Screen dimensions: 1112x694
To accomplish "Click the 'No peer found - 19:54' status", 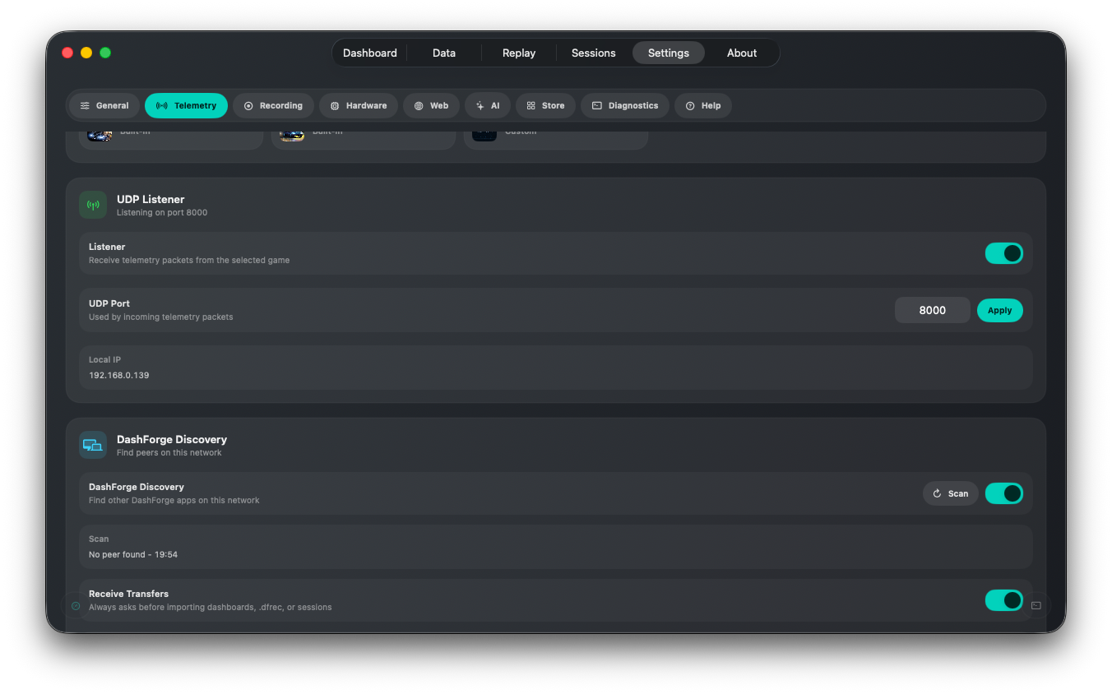I will pyautogui.click(x=133, y=554).
